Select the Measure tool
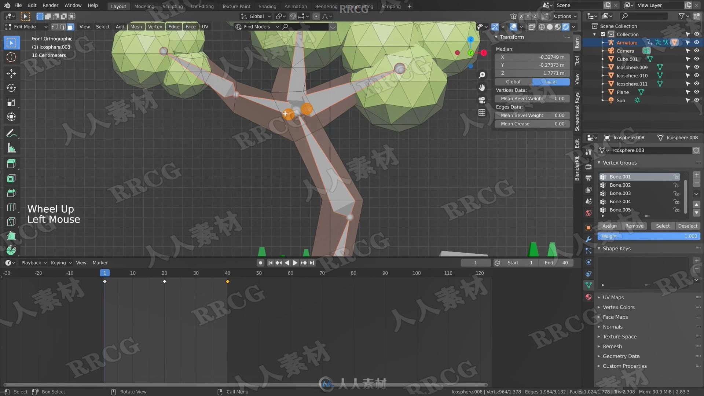704x396 pixels. pos(11,148)
